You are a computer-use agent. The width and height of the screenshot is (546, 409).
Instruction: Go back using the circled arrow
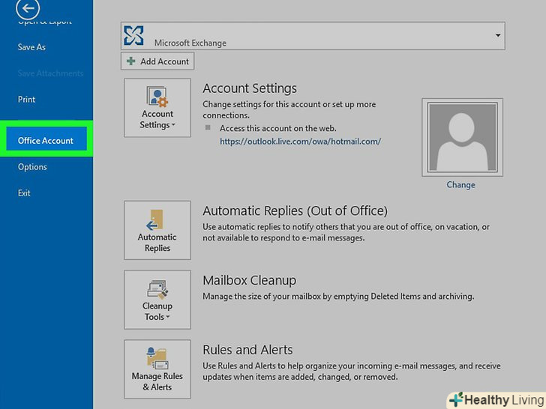[28, 8]
